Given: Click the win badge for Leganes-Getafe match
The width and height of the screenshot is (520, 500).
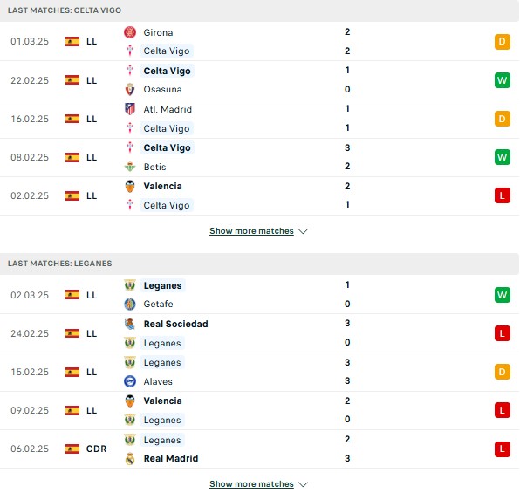Looking at the screenshot, I should tap(502, 295).
